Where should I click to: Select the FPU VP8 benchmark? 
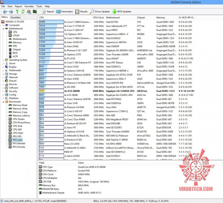15,136
